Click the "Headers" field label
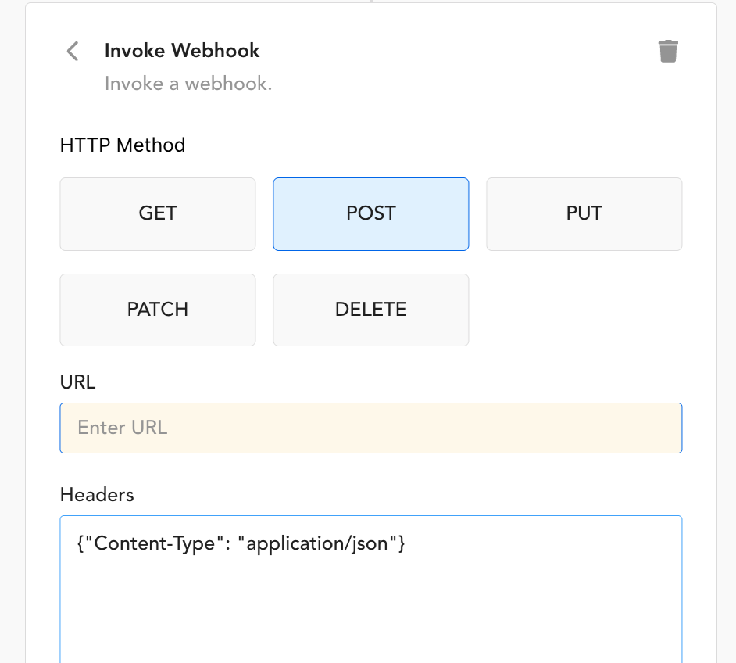 click(x=97, y=495)
